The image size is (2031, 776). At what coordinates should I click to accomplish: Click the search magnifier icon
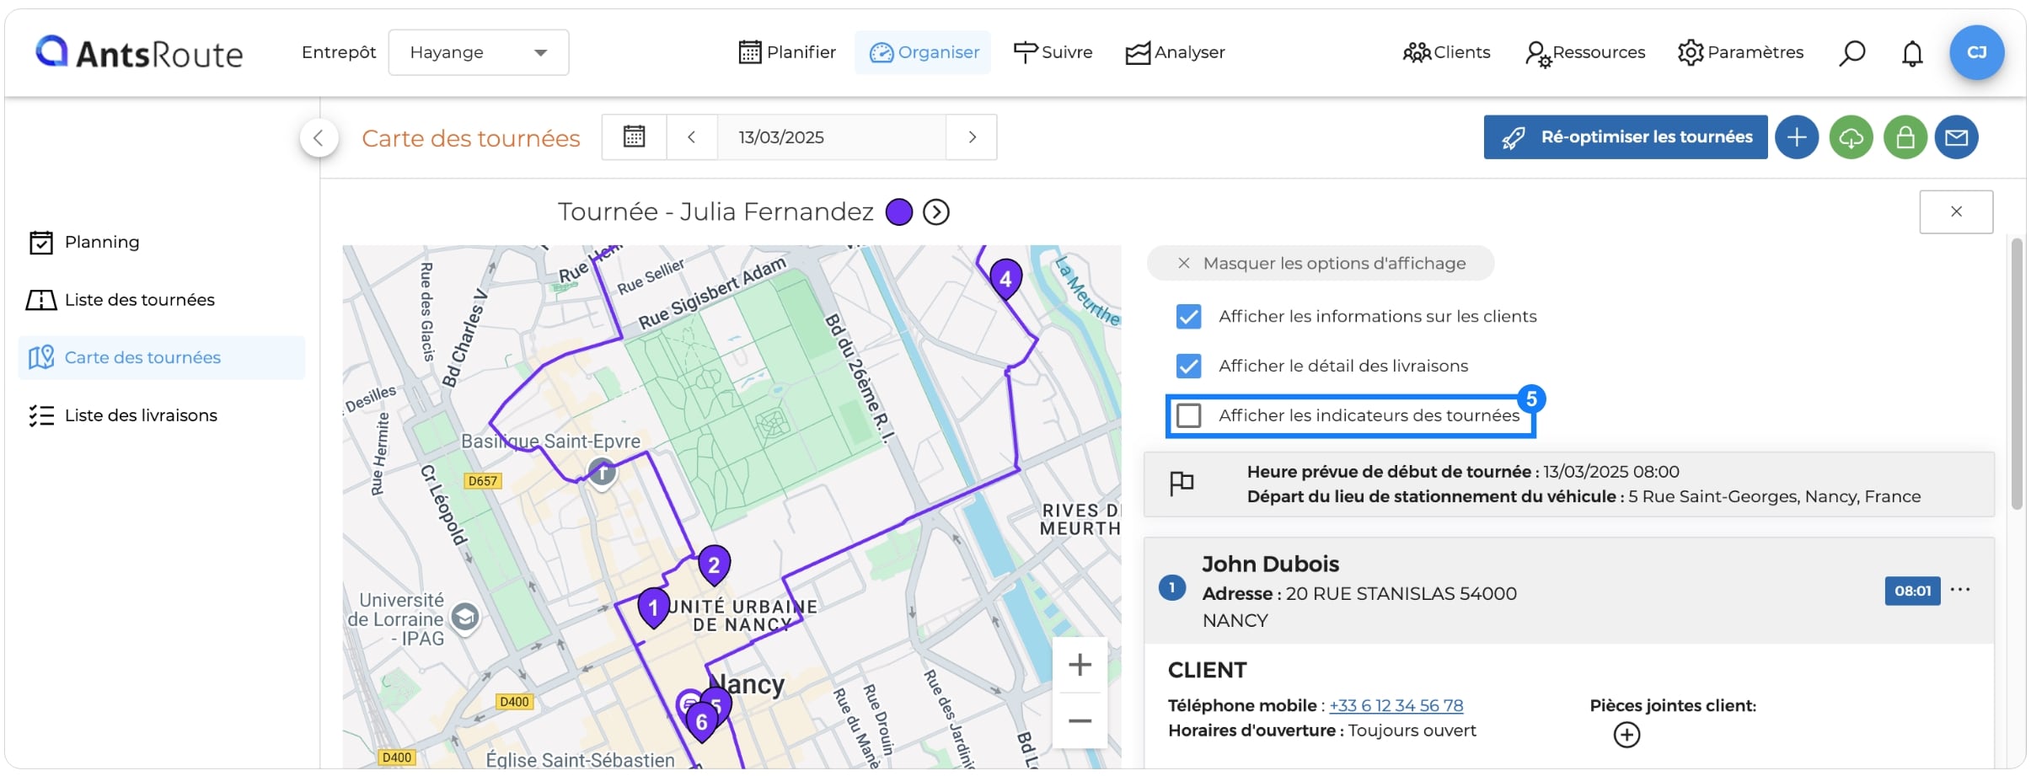(1851, 53)
